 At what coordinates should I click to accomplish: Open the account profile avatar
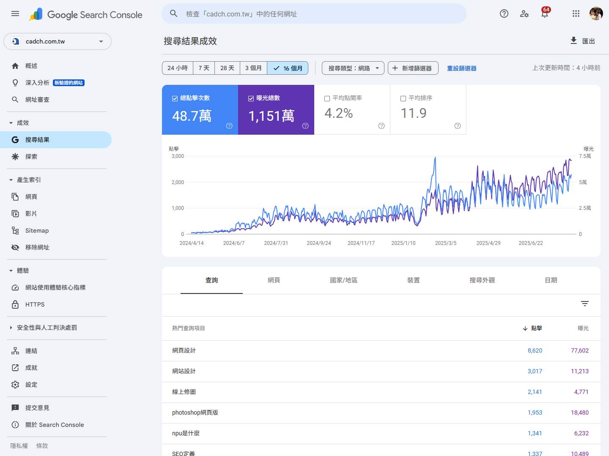[596, 14]
